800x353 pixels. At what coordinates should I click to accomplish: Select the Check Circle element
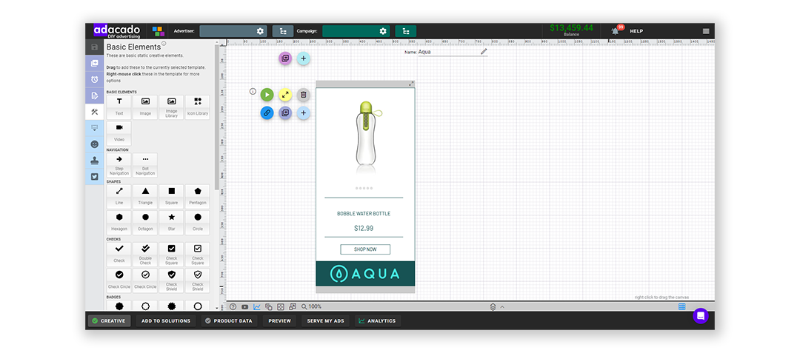pyautogui.click(x=119, y=279)
